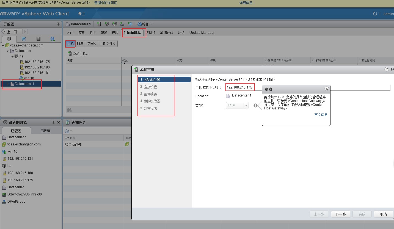
Task: Open the 网络 tab
Action: 181,33
